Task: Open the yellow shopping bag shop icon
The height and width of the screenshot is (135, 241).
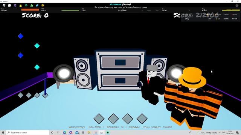Action: [21, 5]
